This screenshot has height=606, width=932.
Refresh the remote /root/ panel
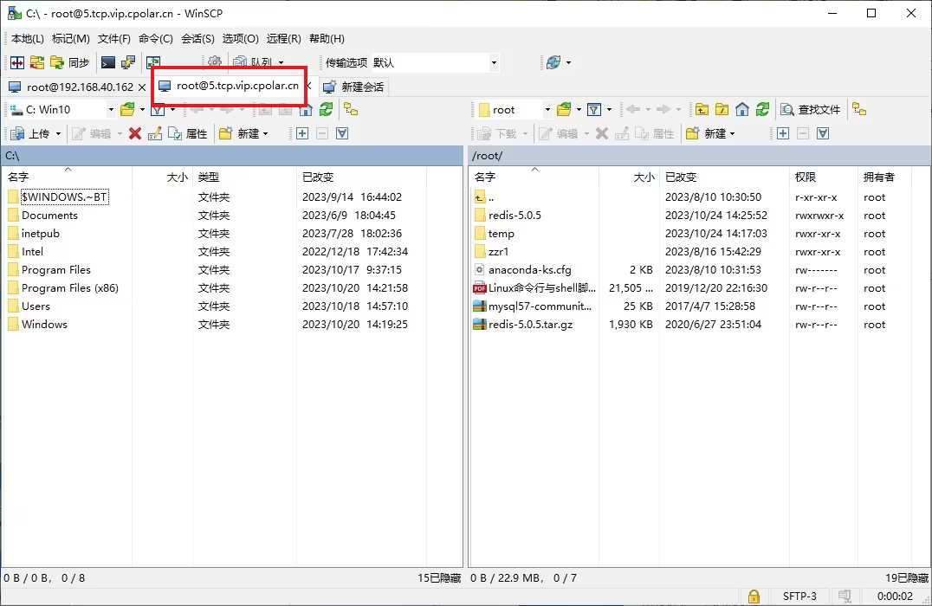click(762, 109)
